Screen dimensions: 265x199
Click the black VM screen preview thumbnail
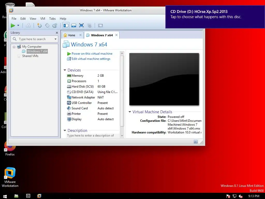point(164,79)
